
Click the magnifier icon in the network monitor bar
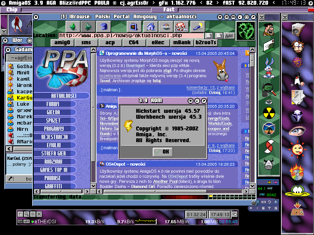tap(26, 214)
